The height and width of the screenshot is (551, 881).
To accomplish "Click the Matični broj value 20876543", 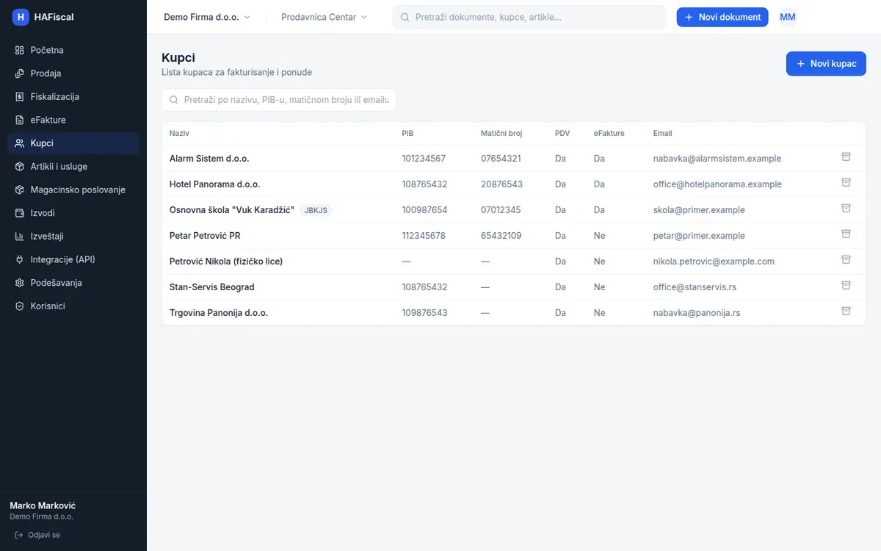I will coord(502,184).
